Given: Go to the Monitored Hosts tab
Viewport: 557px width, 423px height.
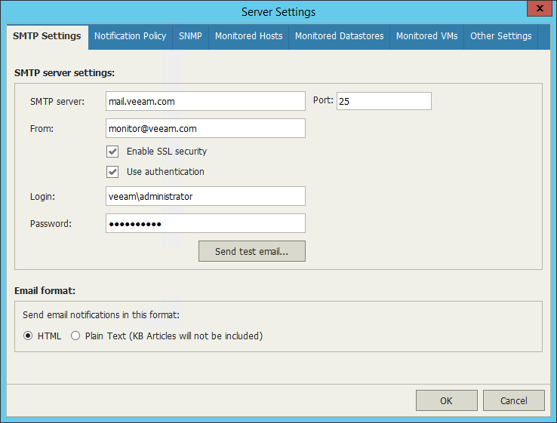Looking at the screenshot, I should tap(248, 36).
